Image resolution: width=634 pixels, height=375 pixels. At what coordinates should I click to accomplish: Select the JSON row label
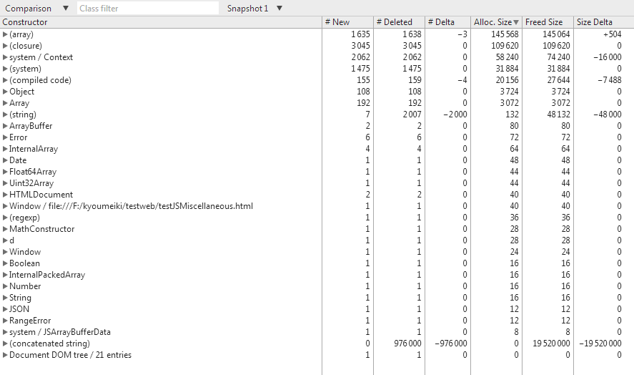(x=19, y=309)
